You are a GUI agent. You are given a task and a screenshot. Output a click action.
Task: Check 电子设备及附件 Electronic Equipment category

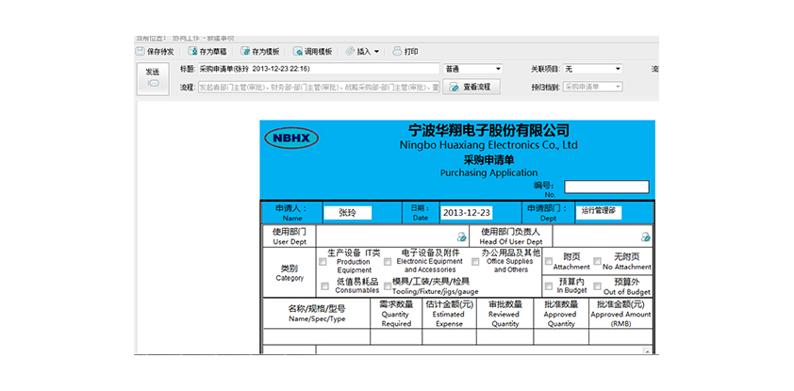(x=388, y=262)
